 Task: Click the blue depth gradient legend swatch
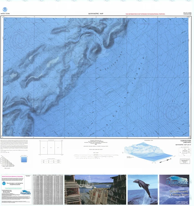click(24, 159)
